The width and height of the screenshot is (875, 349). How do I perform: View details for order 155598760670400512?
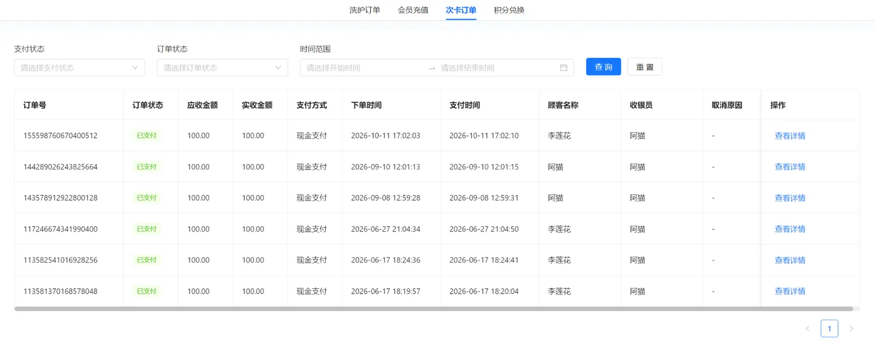click(790, 135)
